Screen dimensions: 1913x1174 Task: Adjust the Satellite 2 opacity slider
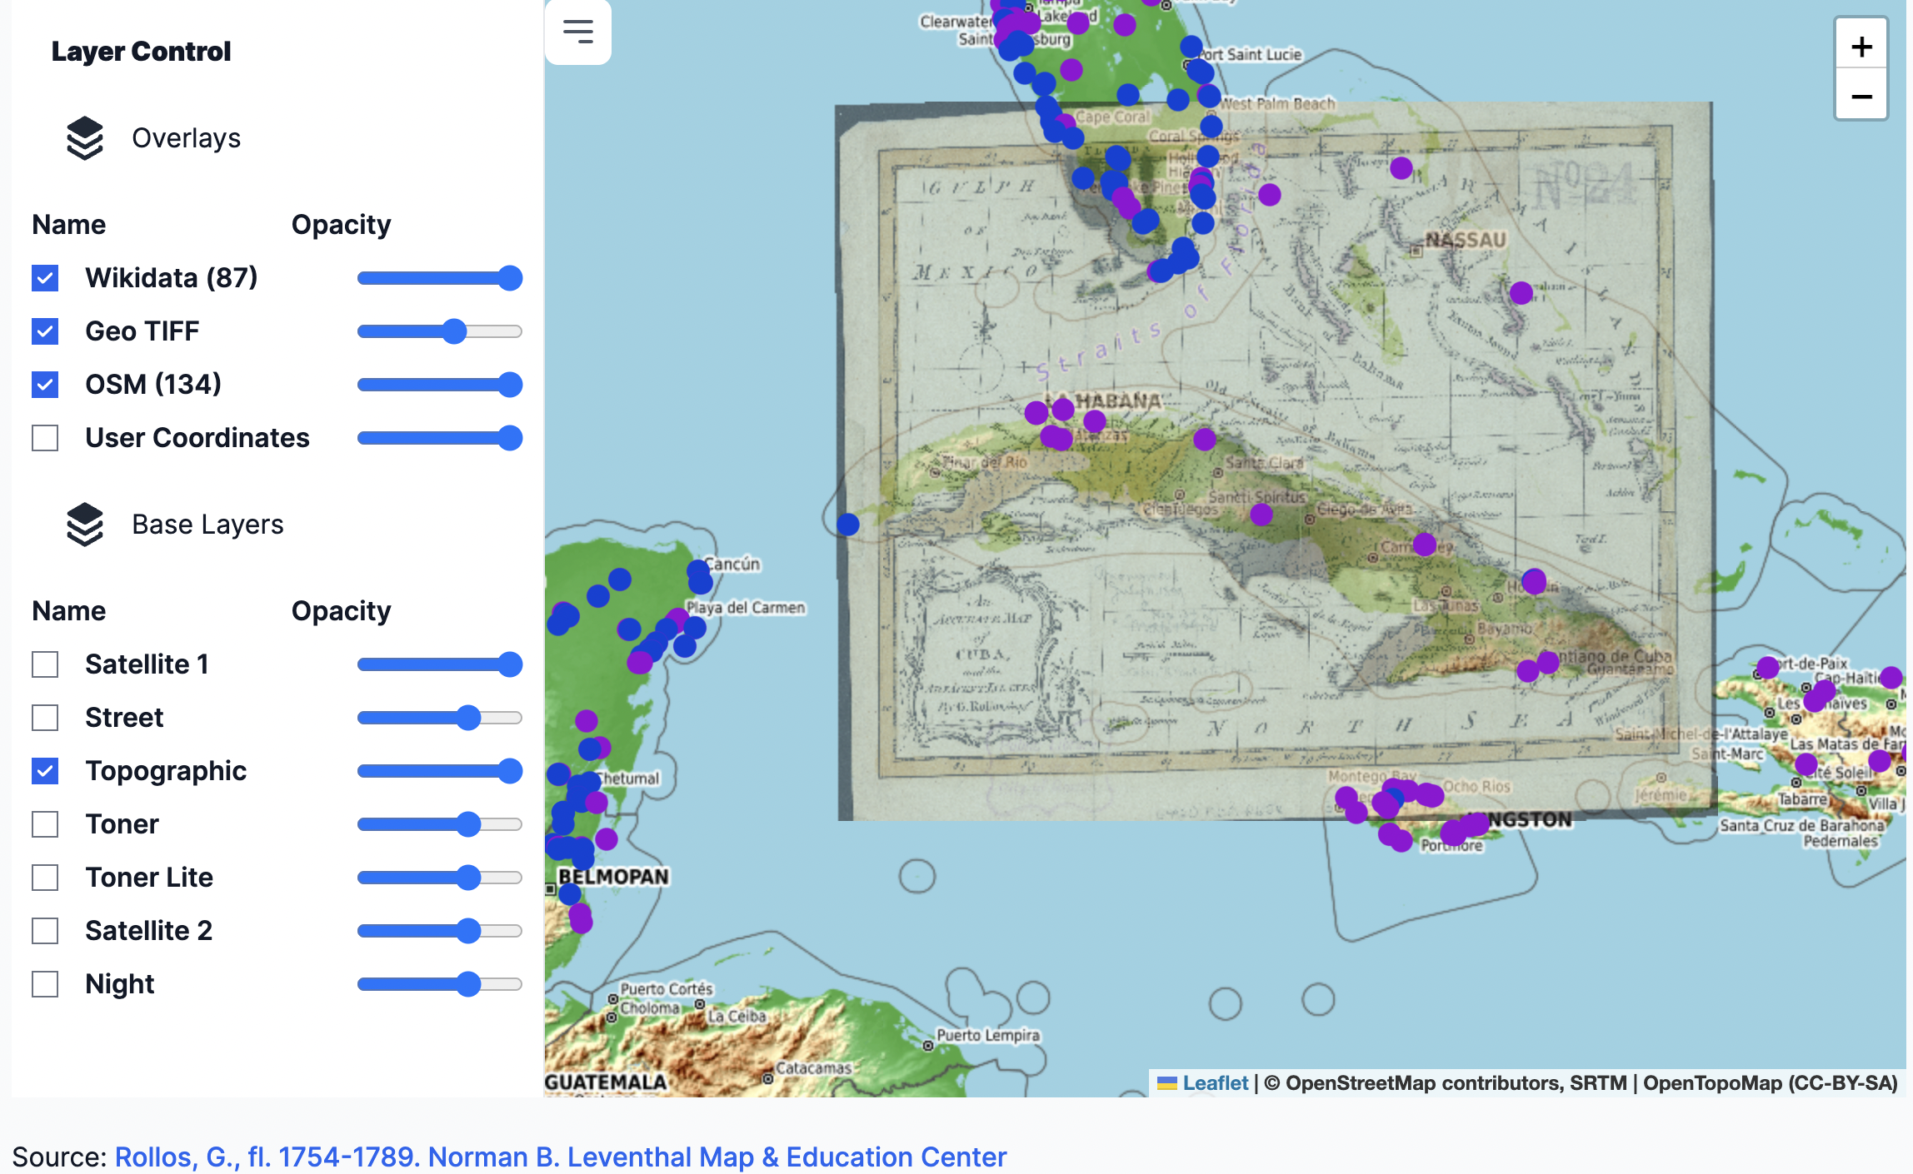pos(440,931)
